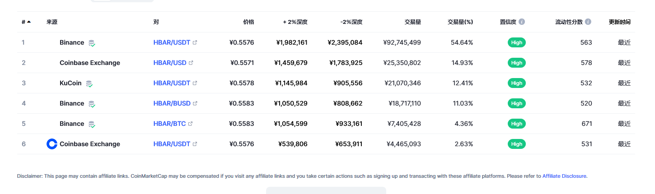The height and width of the screenshot is (194, 655).
Task: Sort the table by 交易量 column
Action: 413,22
